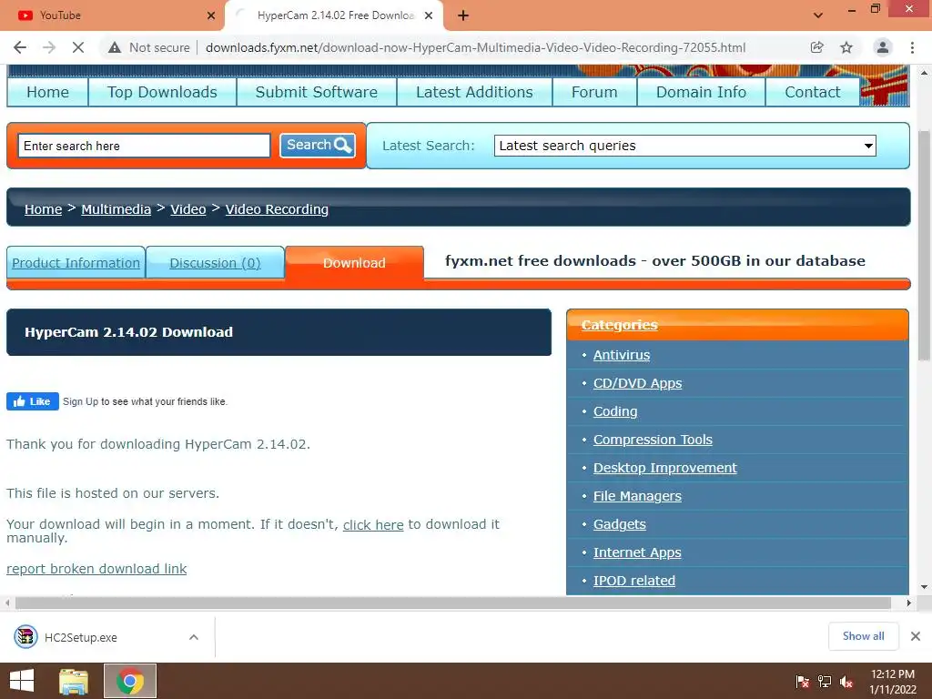Open IPOD related category
This screenshot has width=932, height=699.
(x=634, y=581)
